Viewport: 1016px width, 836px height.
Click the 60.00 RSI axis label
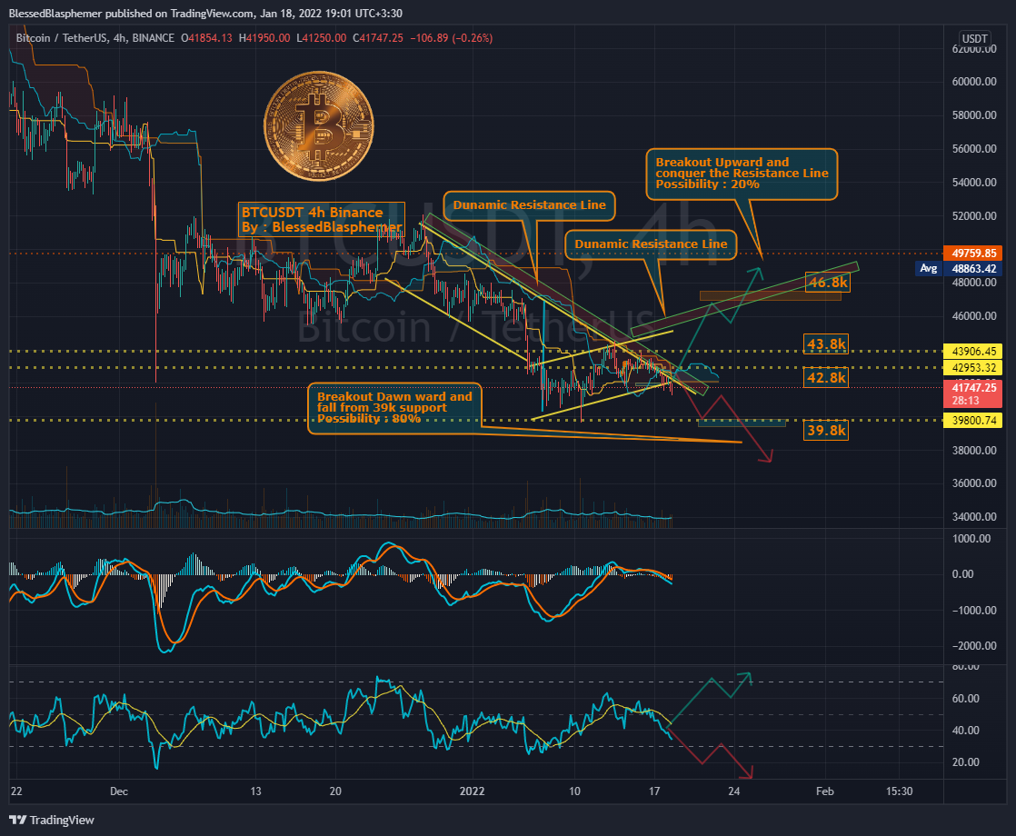pyautogui.click(x=965, y=699)
